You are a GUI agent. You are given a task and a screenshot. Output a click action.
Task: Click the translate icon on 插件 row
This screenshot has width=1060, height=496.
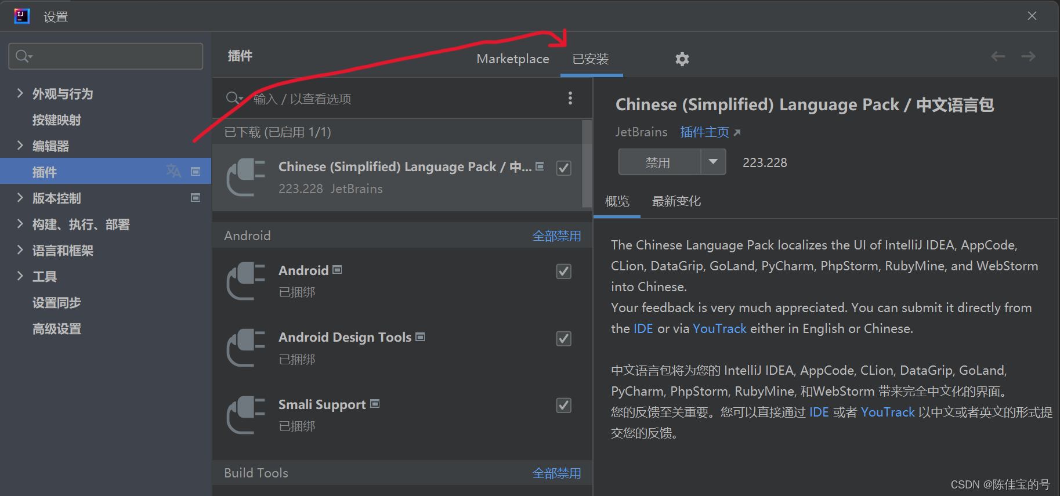[x=173, y=171]
